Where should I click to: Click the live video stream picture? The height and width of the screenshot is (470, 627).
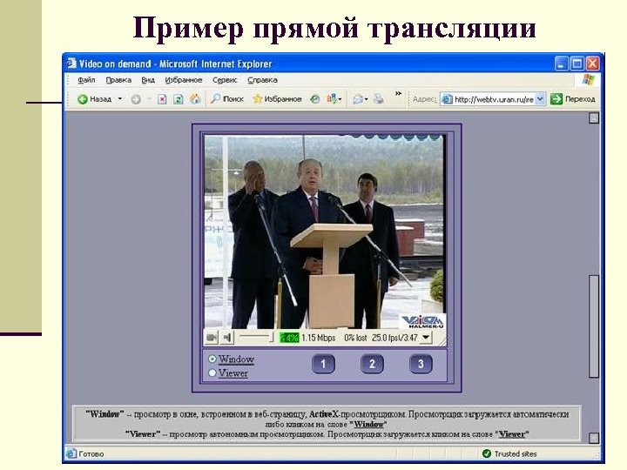[324, 232]
